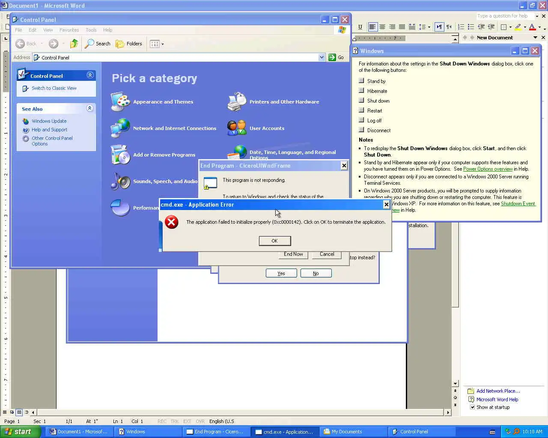Viewport: 548px width, 438px height.
Task: Toggle Show at startup checkbox
Action: point(473,407)
